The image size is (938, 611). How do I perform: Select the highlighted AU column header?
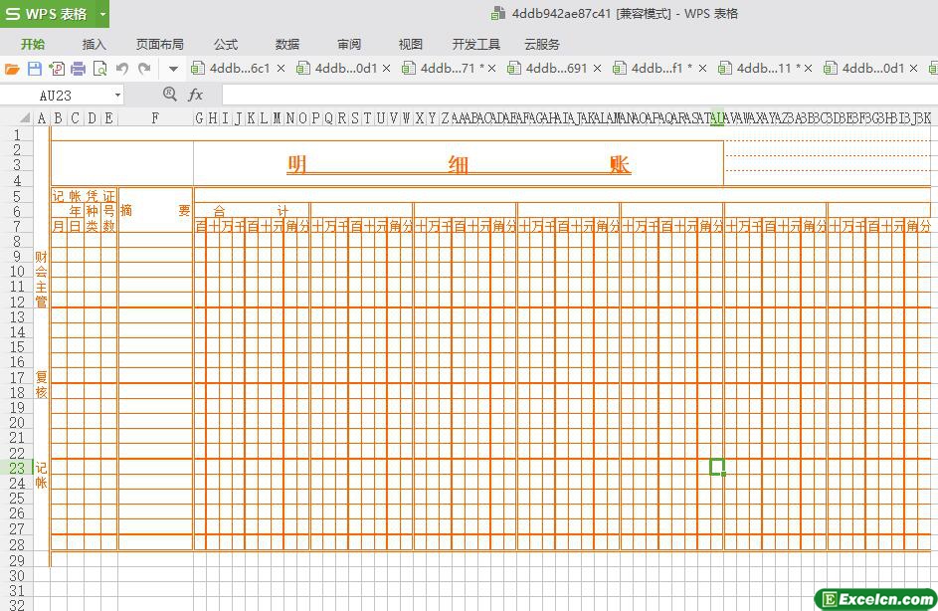point(716,117)
